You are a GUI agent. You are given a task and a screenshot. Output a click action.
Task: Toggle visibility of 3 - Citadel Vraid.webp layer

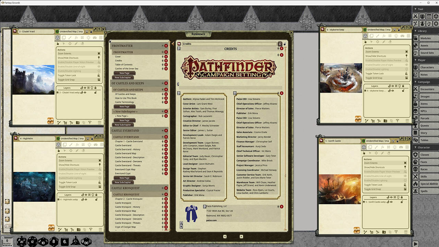click(x=85, y=92)
